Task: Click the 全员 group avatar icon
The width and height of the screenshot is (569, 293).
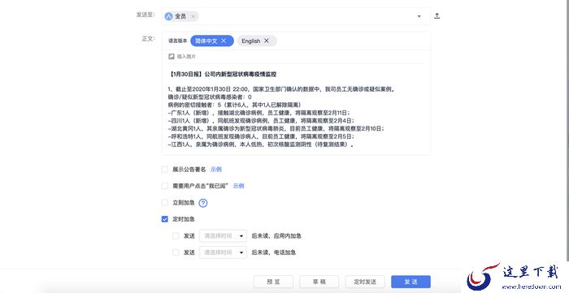Action: click(169, 16)
